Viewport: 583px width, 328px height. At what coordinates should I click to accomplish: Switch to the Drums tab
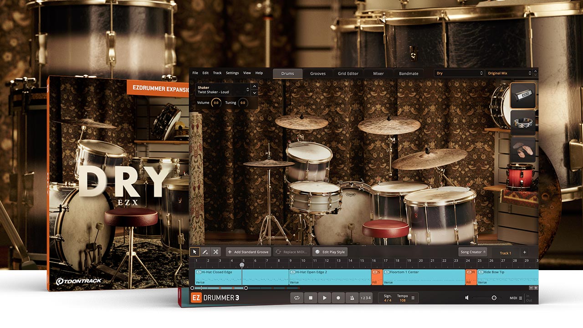point(287,73)
